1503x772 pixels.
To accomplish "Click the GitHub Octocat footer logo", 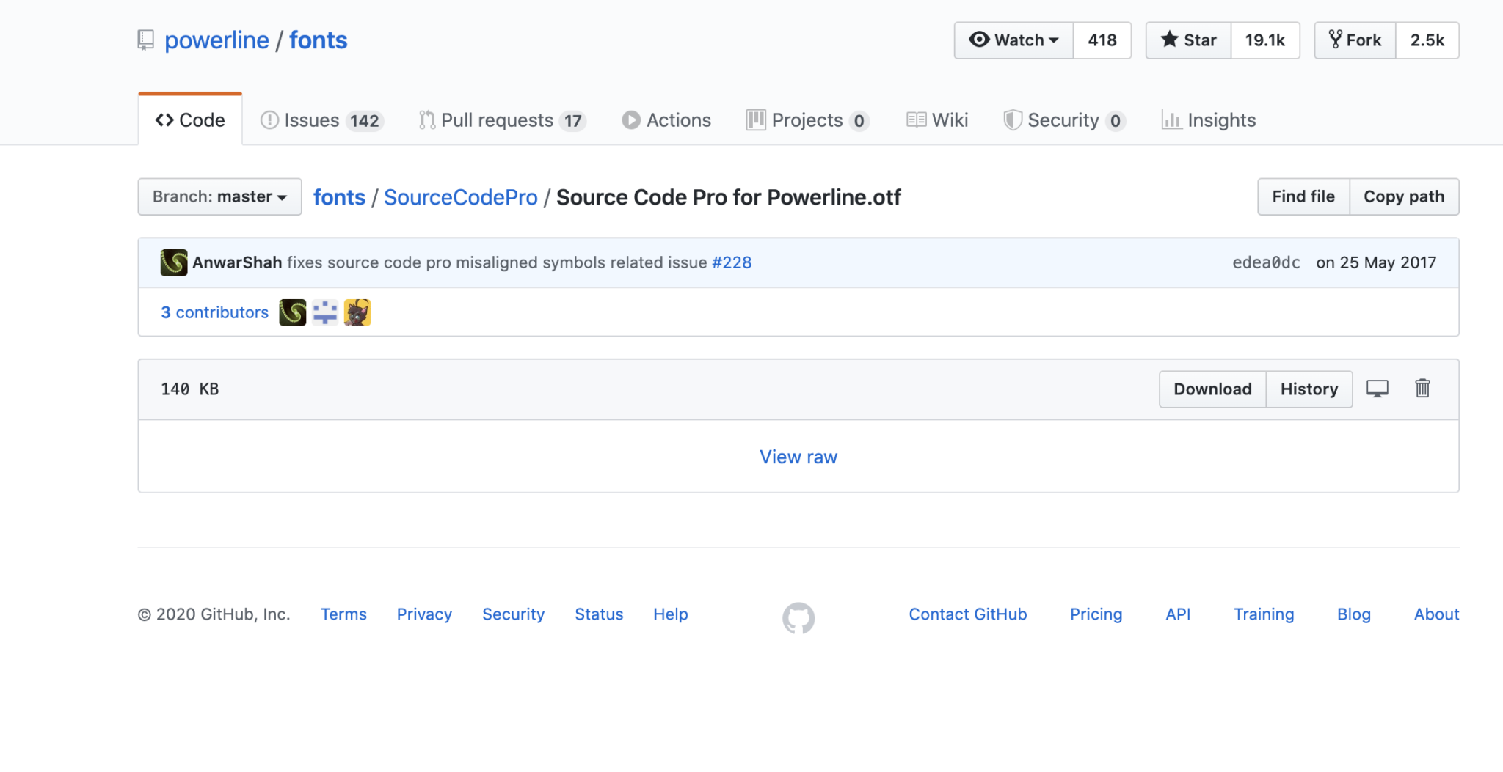I will point(798,618).
